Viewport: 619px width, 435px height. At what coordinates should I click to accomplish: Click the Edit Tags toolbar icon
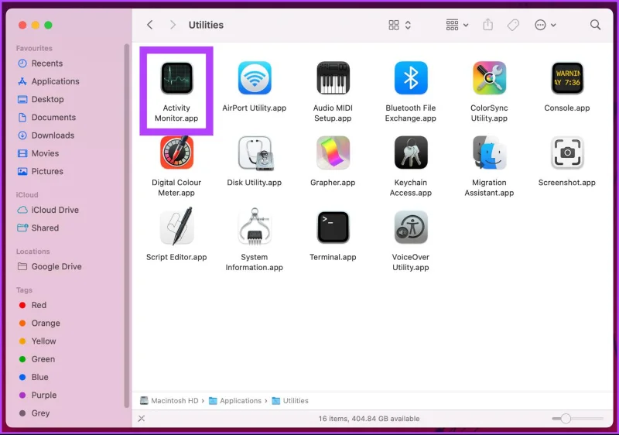(513, 26)
